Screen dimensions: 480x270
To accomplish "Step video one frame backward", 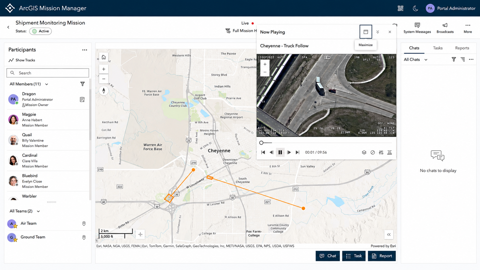I will (x=272, y=152).
